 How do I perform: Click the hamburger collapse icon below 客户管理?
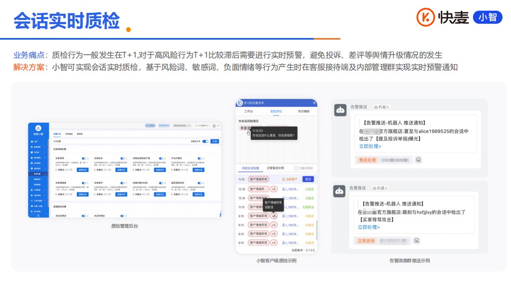(x=38, y=216)
